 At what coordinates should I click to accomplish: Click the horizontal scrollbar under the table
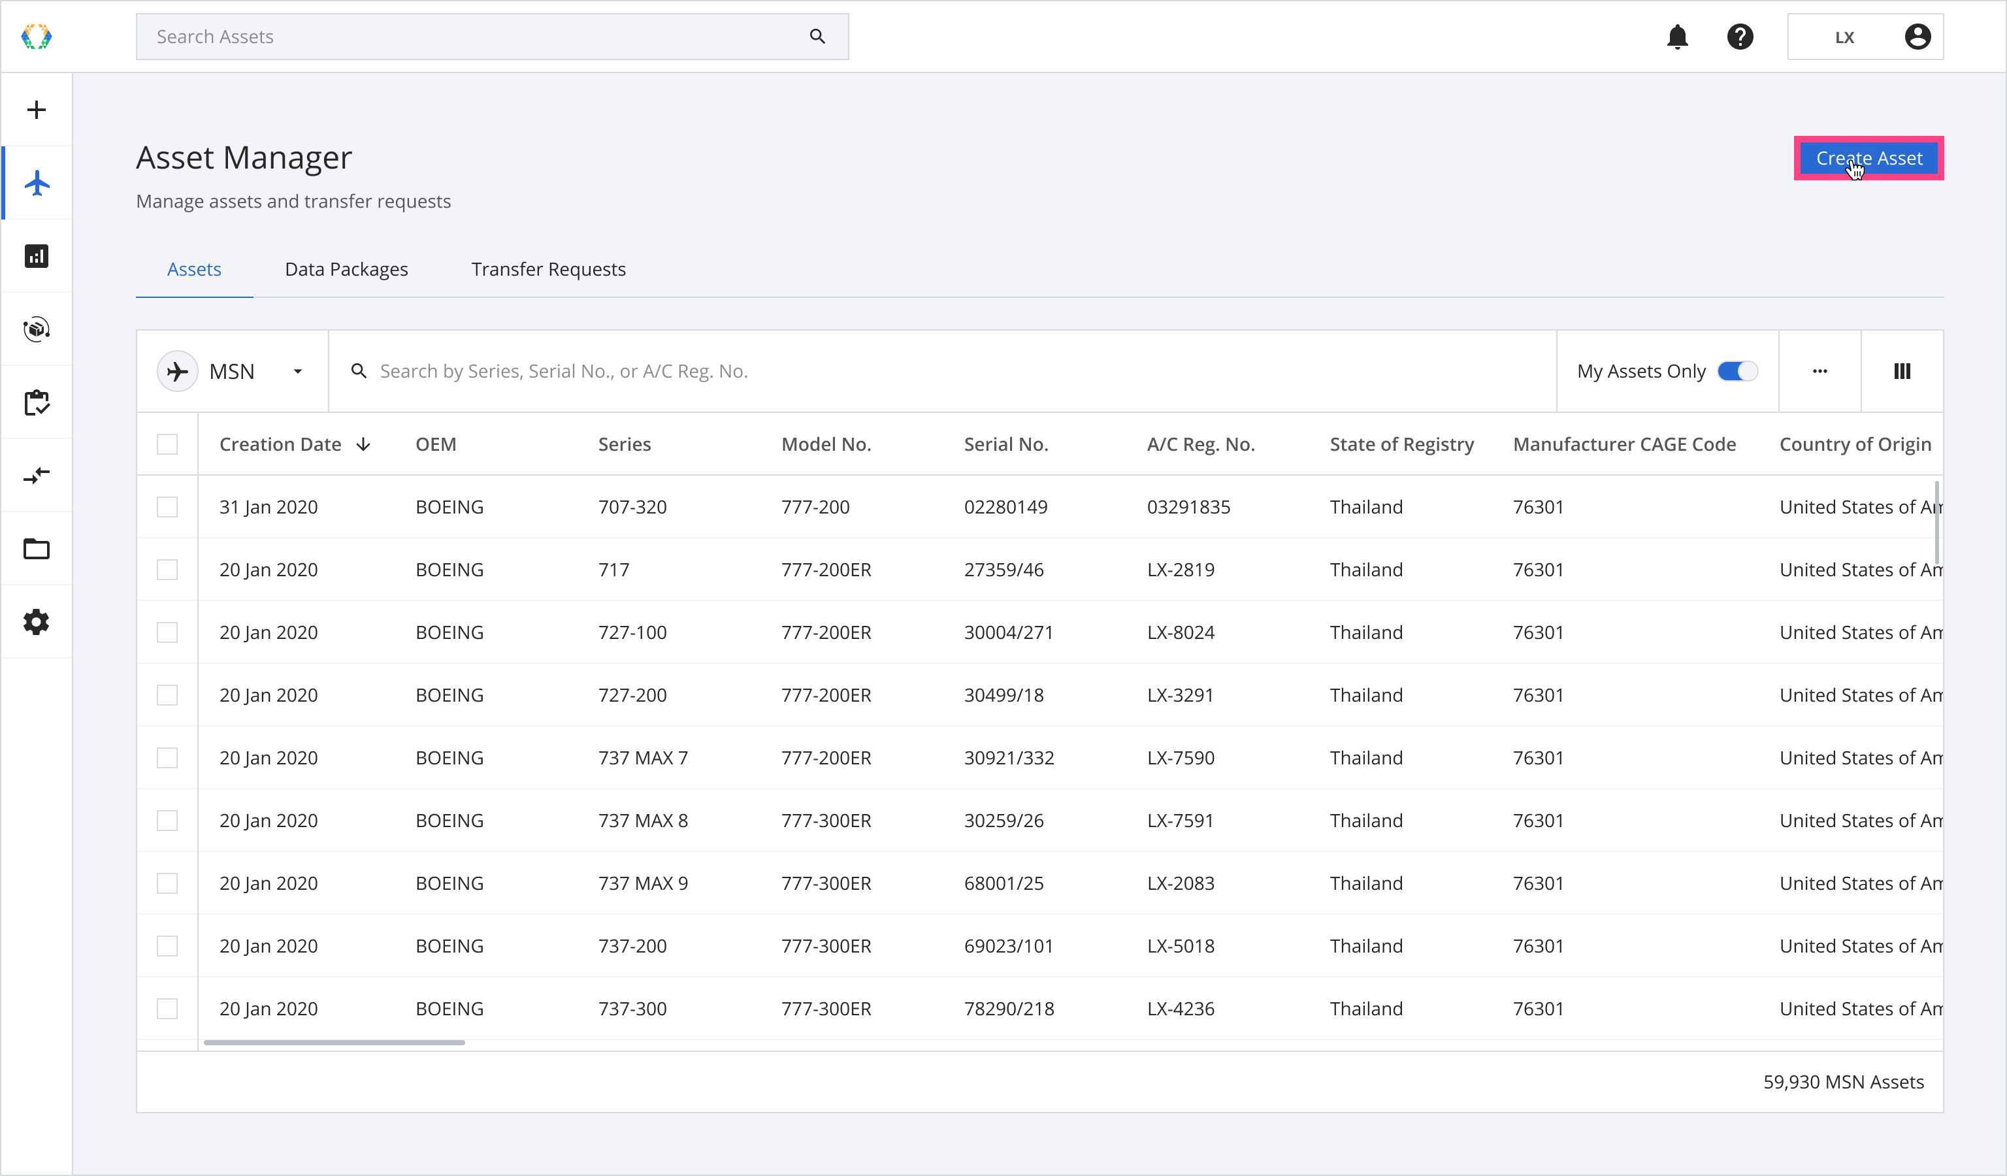tap(334, 1042)
